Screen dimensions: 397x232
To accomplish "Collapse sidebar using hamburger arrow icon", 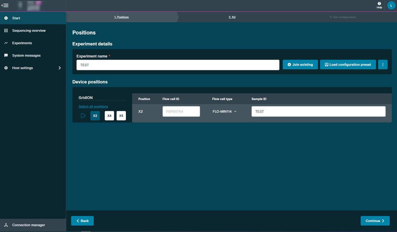I will [x=5, y=5].
